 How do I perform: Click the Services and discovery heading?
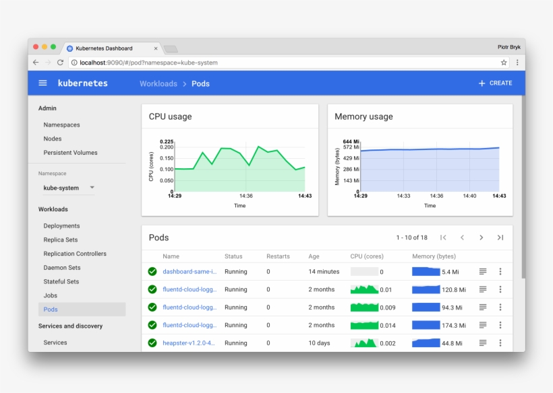coord(71,326)
